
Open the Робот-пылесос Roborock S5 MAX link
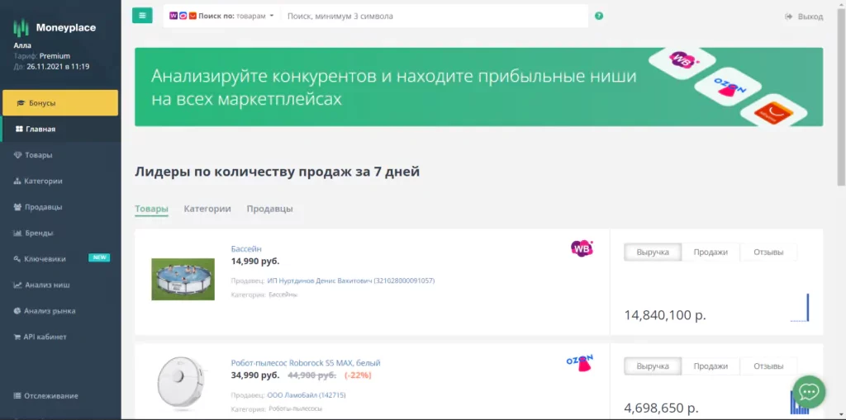pos(306,362)
